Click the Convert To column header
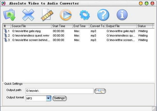Screen dimensions: 157x111 coord(97,26)
